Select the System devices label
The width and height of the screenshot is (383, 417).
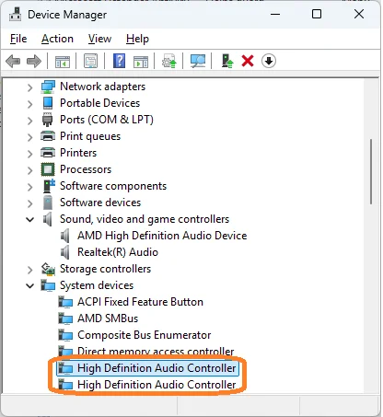[x=97, y=285]
